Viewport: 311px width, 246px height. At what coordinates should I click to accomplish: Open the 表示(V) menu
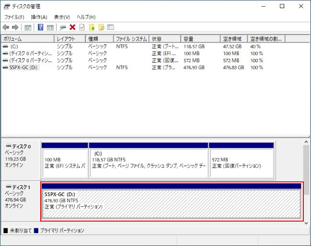(62, 17)
